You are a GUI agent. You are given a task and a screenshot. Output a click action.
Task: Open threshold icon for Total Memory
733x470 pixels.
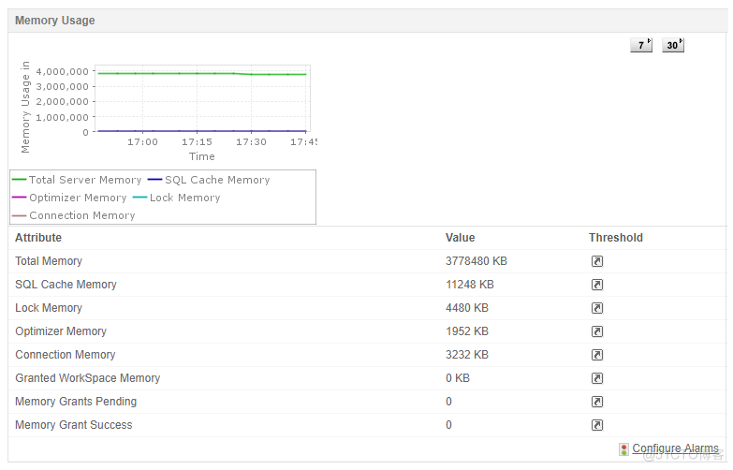click(x=597, y=261)
